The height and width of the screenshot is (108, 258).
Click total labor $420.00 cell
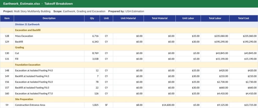[x=215, y=70]
